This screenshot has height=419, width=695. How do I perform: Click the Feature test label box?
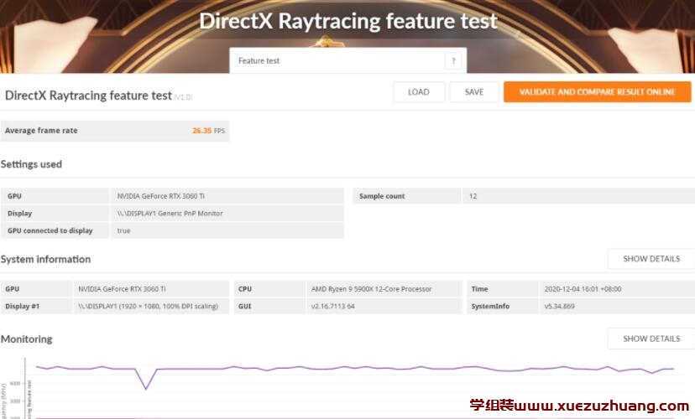(336, 61)
